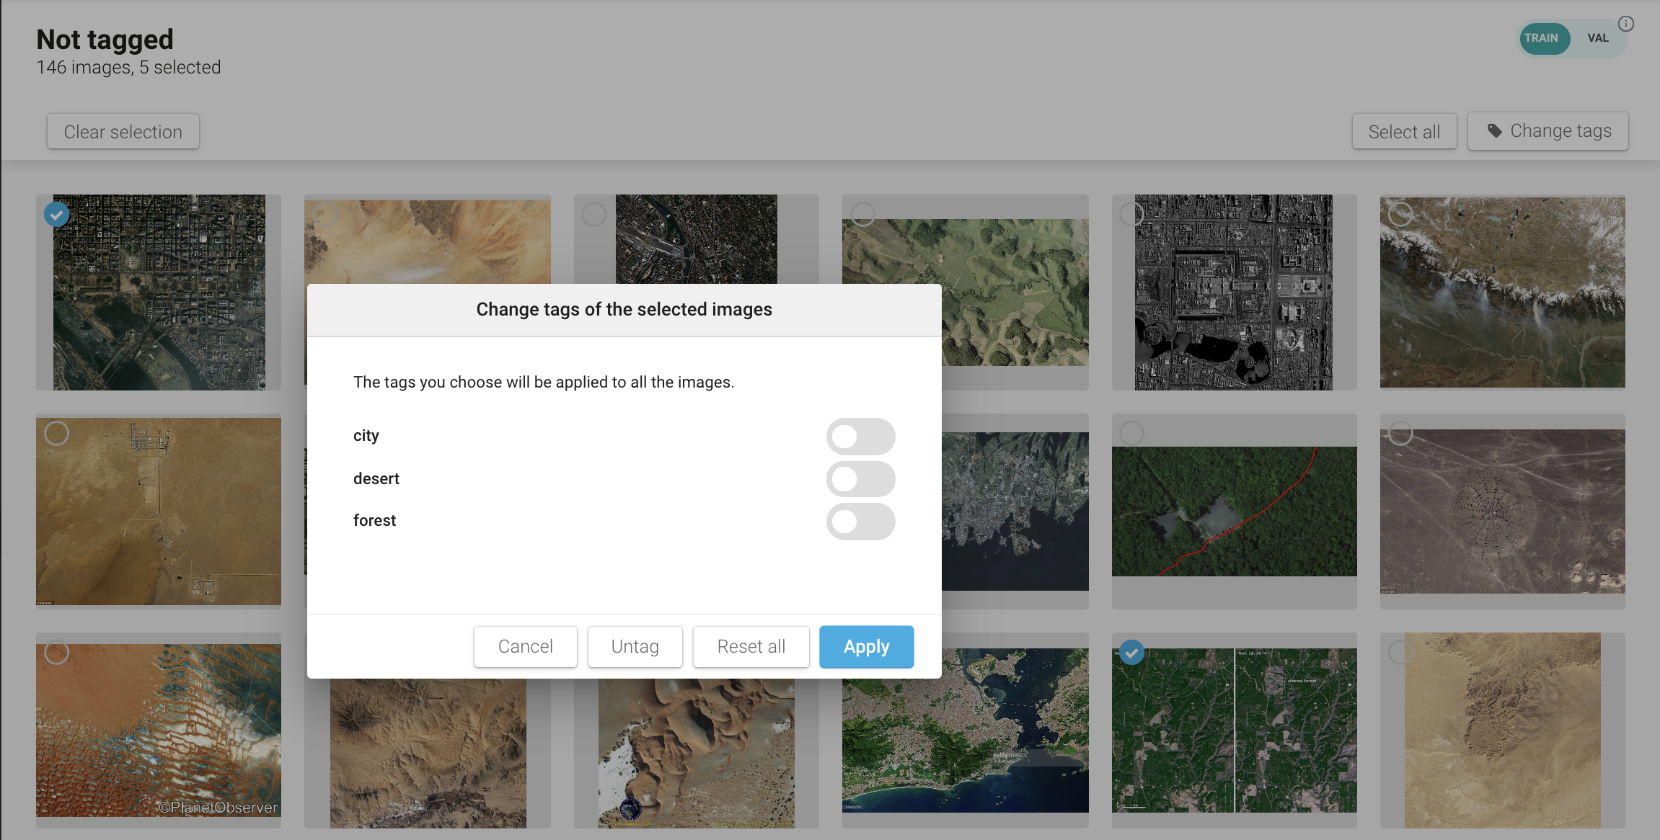Switch to the VAL dataset tab
The image size is (1660, 840).
1597,38
